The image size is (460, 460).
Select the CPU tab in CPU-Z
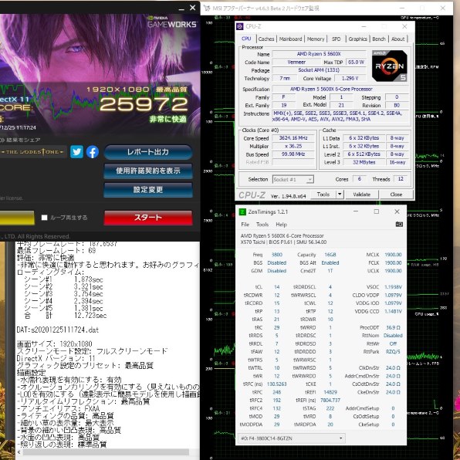coord(246,39)
